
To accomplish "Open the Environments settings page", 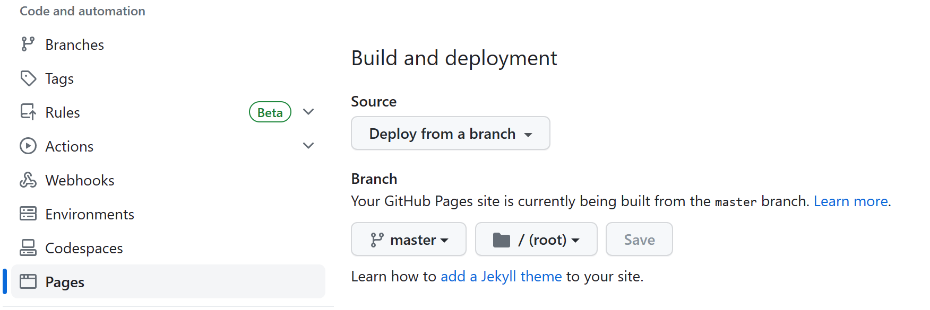I will point(90,214).
